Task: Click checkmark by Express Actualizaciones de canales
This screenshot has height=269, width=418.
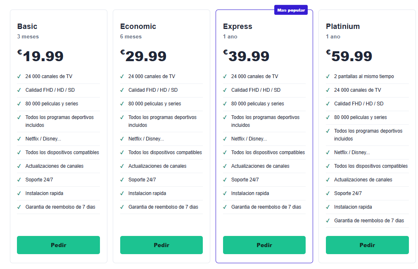Action: point(225,166)
